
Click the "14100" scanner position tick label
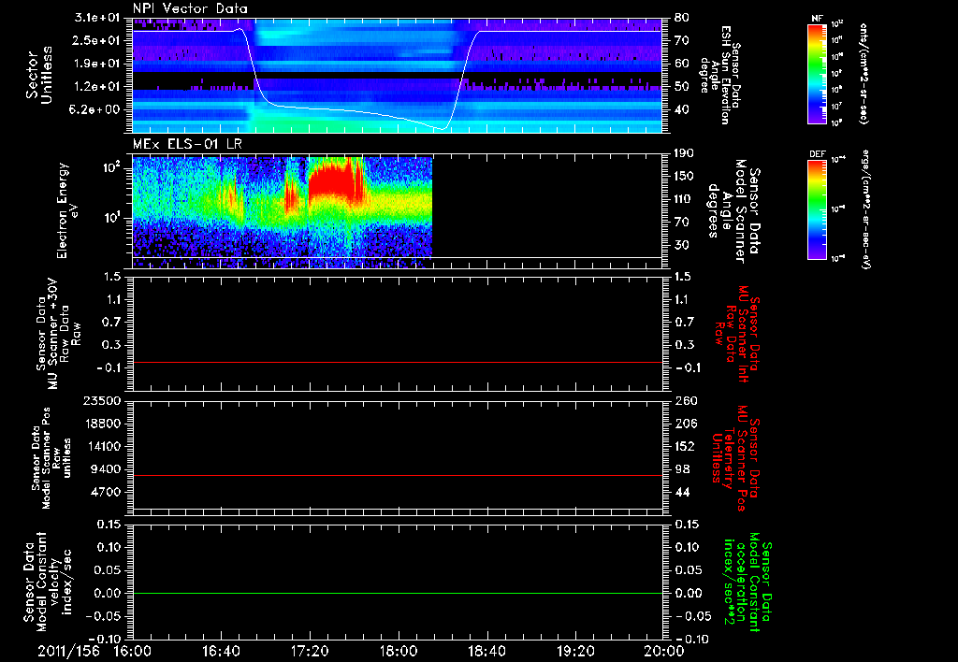[102, 446]
